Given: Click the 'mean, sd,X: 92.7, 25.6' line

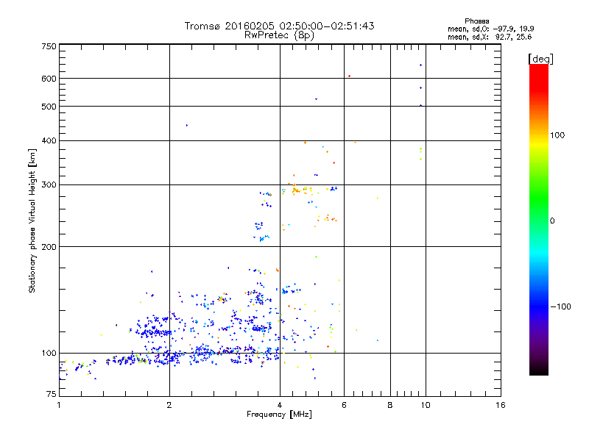Looking at the screenshot, I should pyautogui.click(x=490, y=37).
